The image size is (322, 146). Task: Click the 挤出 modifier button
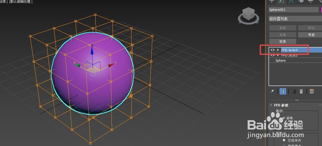310,28
